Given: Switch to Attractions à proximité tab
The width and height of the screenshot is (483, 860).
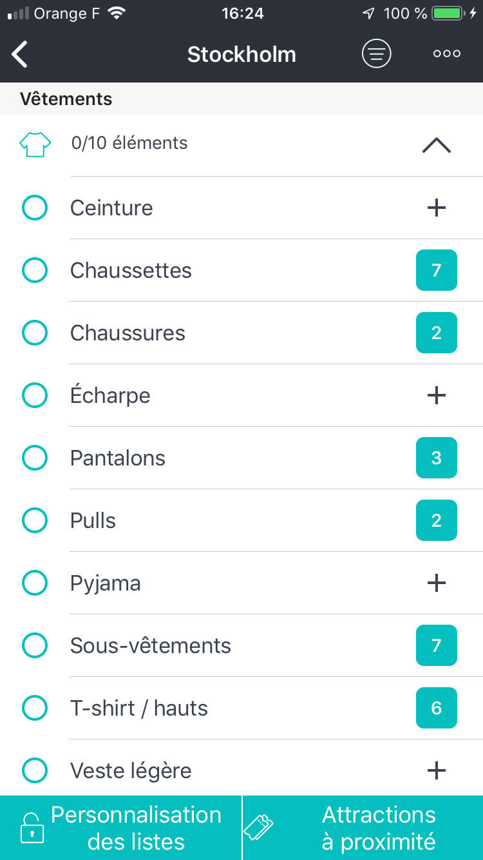Looking at the screenshot, I should coord(363,828).
